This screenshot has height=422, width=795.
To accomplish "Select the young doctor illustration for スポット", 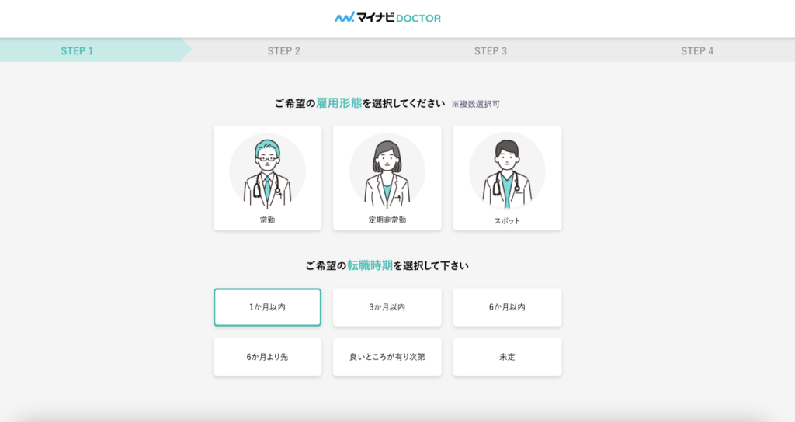I will tap(507, 171).
